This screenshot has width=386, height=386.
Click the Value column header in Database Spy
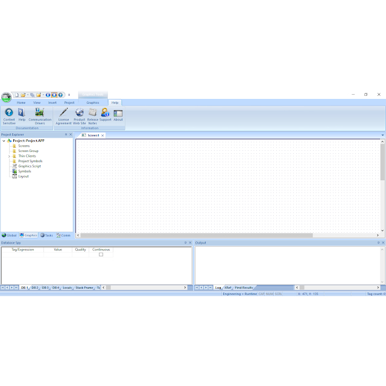coord(58,250)
